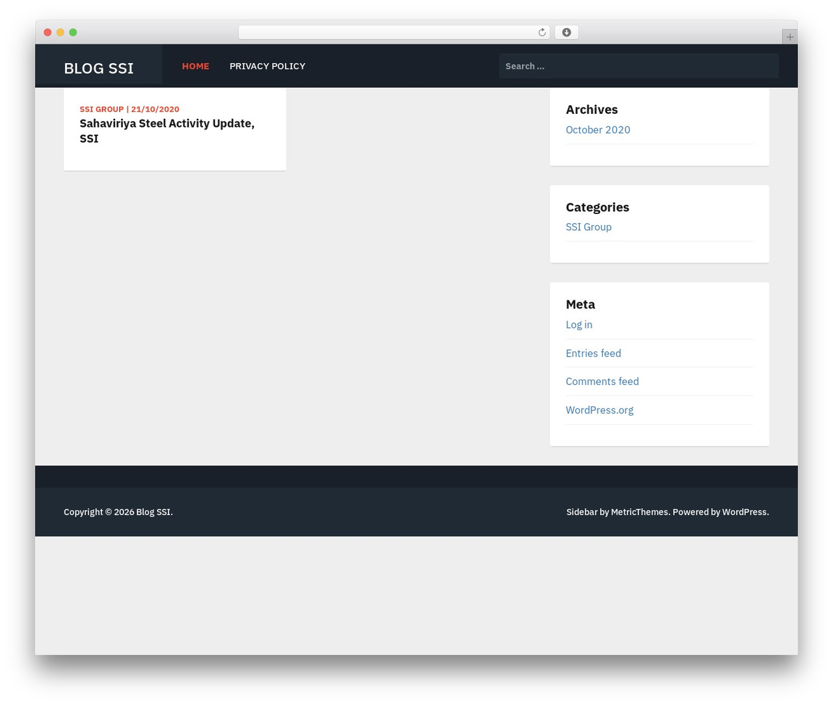The width and height of the screenshot is (833, 705).
Task: Open a new tab with the plus icon
Action: pyautogui.click(x=789, y=37)
